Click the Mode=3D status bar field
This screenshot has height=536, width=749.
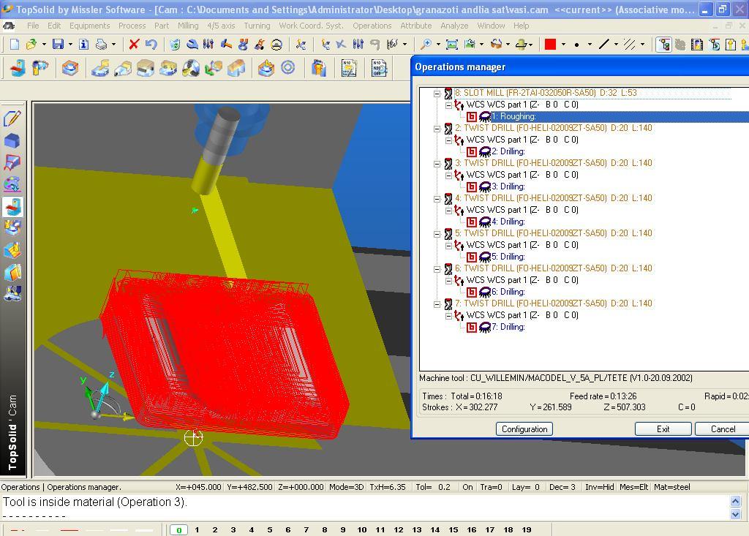(x=346, y=487)
